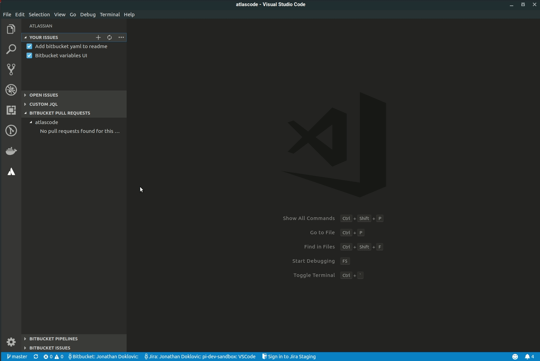The image size is (540, 361).
Task: Open issue Bitbucket variables UI
Action: coord(61,56)
